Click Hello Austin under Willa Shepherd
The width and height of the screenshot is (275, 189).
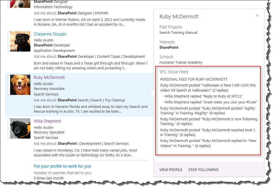click(44, 128)
